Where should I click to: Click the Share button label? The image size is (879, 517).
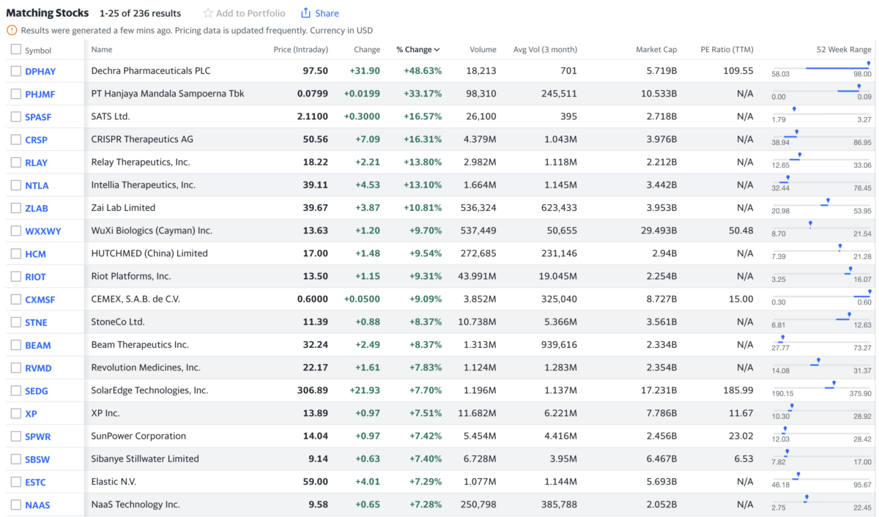(327, 13)
